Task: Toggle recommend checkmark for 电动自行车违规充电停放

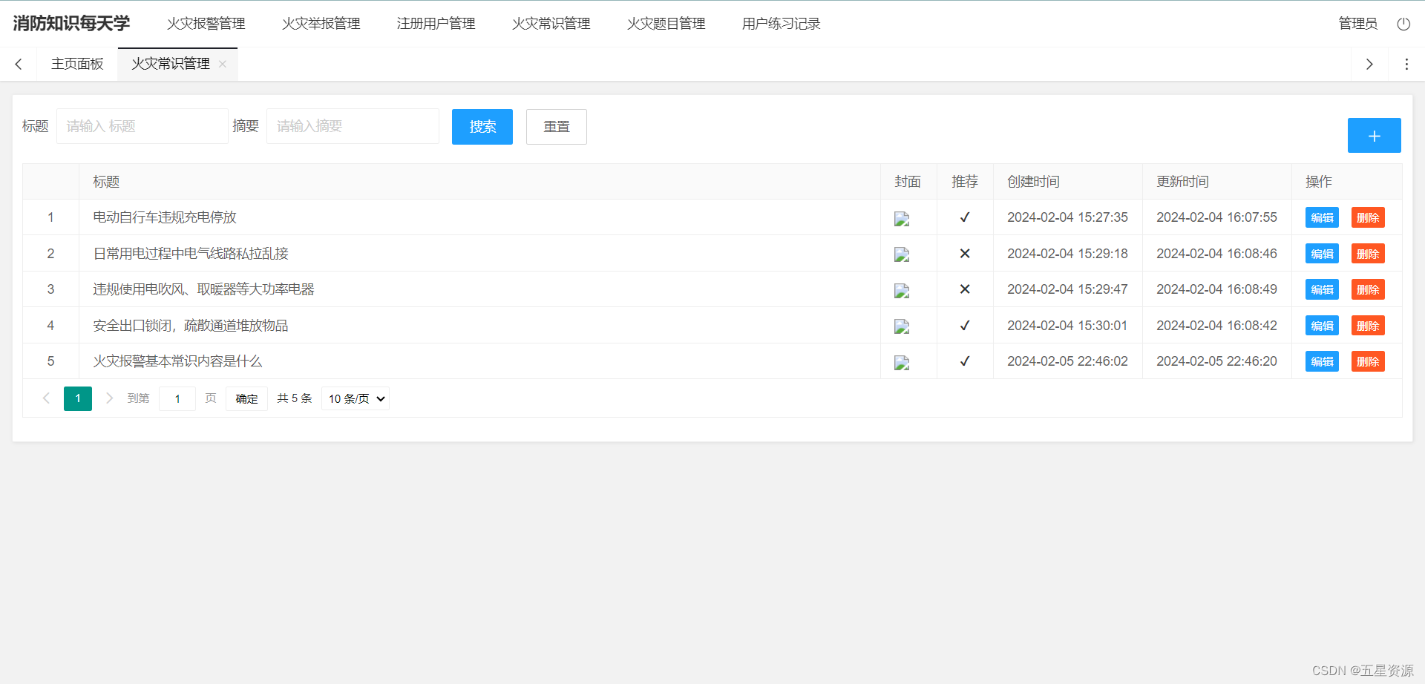Action: coord(965,217)
